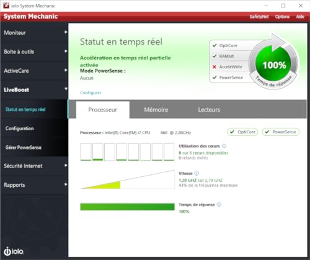Open SafetyNet in the header
310x260 pixels.
tap(259, 17)
